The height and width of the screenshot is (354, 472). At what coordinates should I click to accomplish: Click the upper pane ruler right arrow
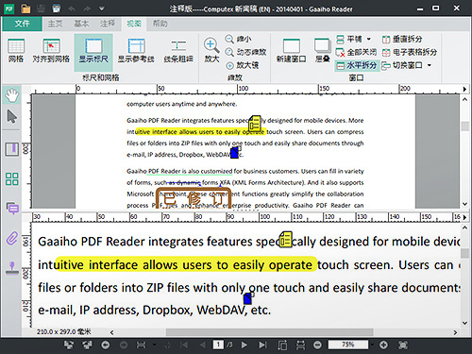(464, 89)
